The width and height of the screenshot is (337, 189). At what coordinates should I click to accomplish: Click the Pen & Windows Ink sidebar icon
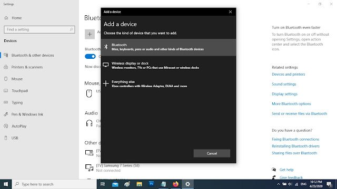click(6, 114)
